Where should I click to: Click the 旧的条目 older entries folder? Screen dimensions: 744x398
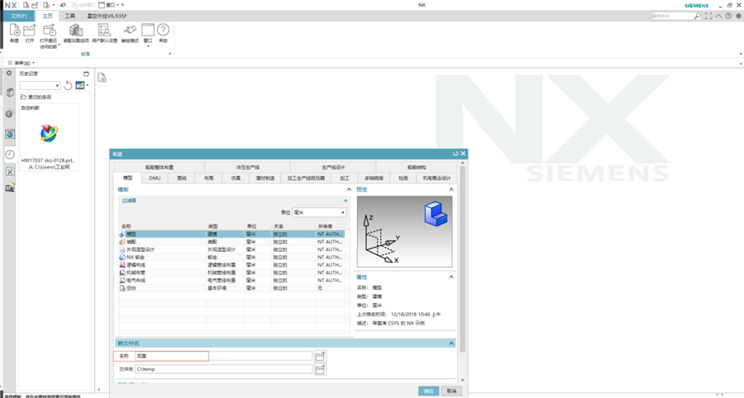tap(36, 97)
